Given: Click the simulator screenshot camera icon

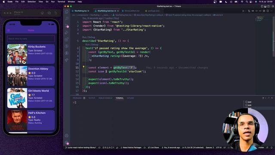Looking at the screenshot, I should tap(49, 13).
